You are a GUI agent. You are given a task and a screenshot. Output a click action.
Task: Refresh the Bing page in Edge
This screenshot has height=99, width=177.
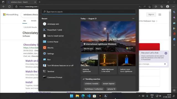pyautogui.click(x=9, y=7)
